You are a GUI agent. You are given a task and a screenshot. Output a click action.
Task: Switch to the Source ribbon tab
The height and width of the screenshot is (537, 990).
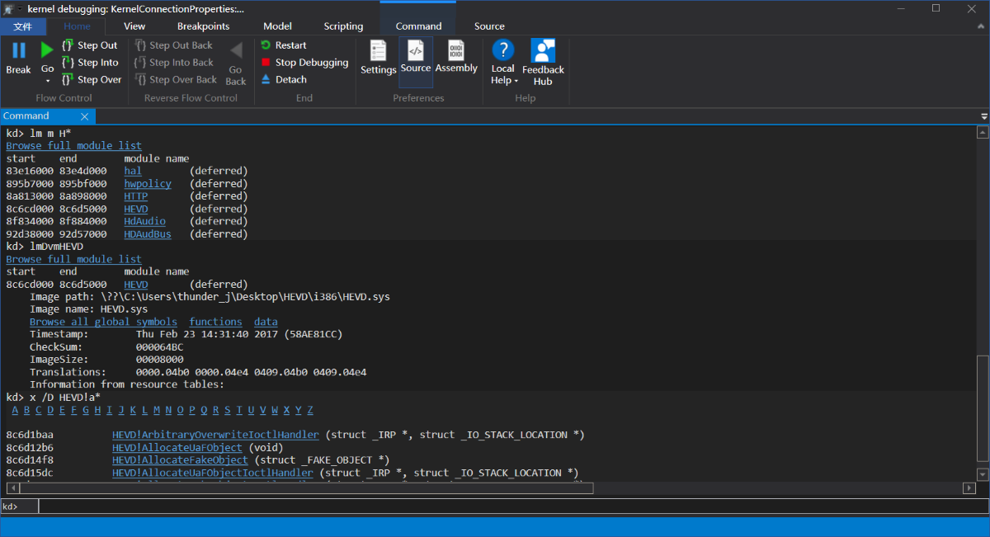click(489, 26)
